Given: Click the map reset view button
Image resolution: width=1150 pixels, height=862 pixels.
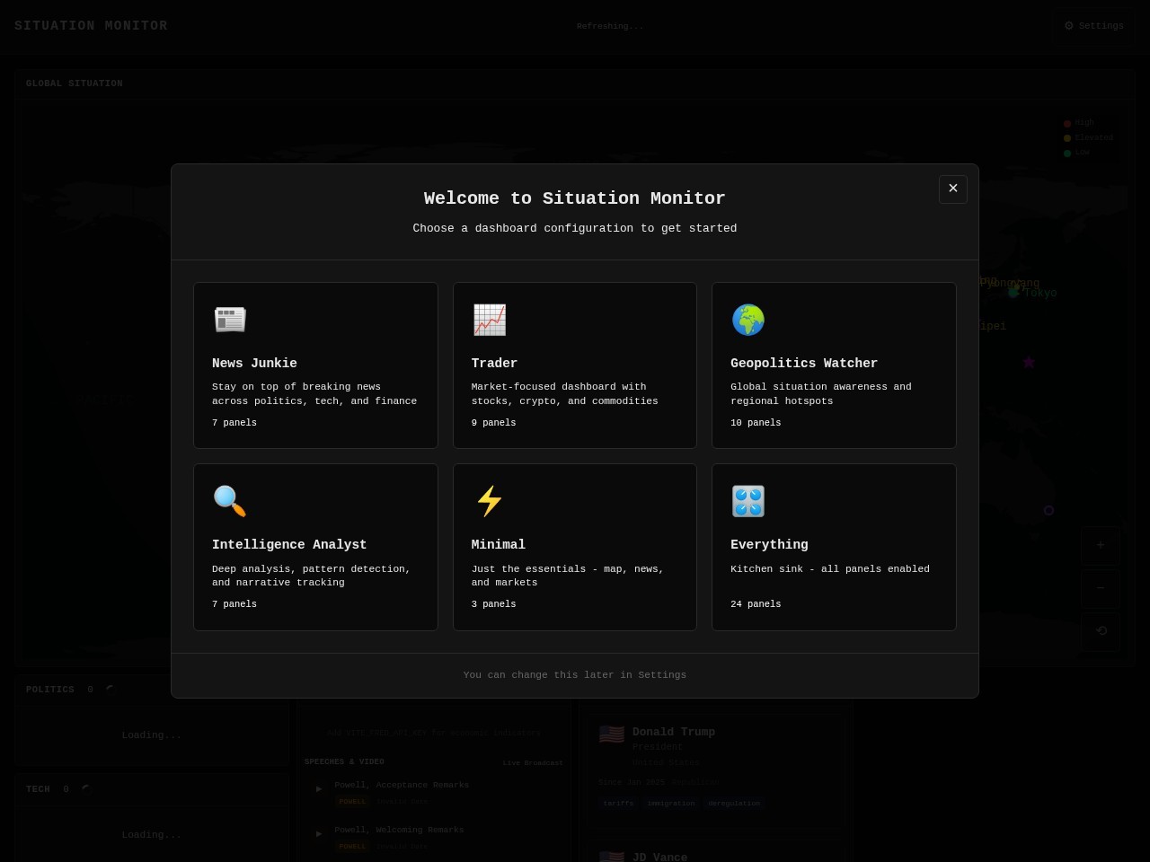Looking at the screenshot, I should pyautogui.click(x=1101, y=631).
